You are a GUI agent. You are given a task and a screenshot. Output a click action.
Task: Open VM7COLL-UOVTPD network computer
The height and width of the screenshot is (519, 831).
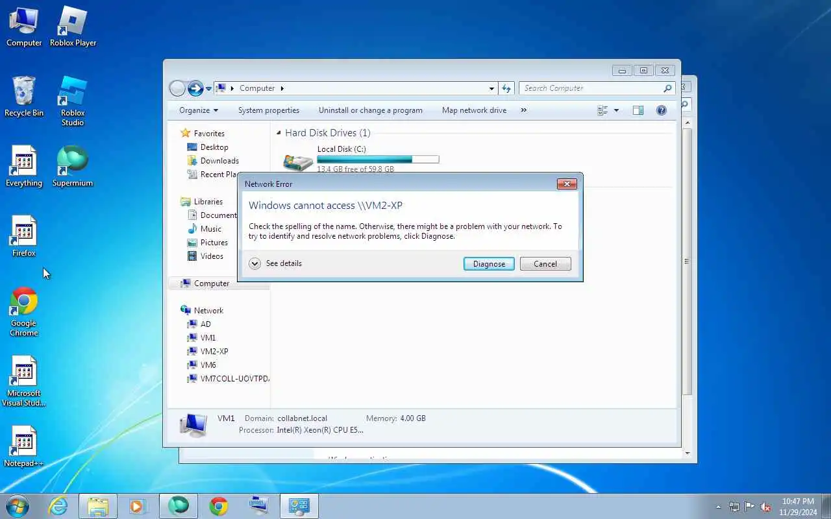point(234,379)
